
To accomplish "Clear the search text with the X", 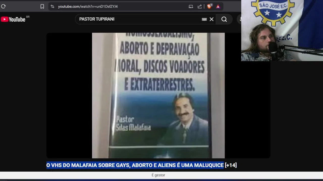I will click(211, 19).
